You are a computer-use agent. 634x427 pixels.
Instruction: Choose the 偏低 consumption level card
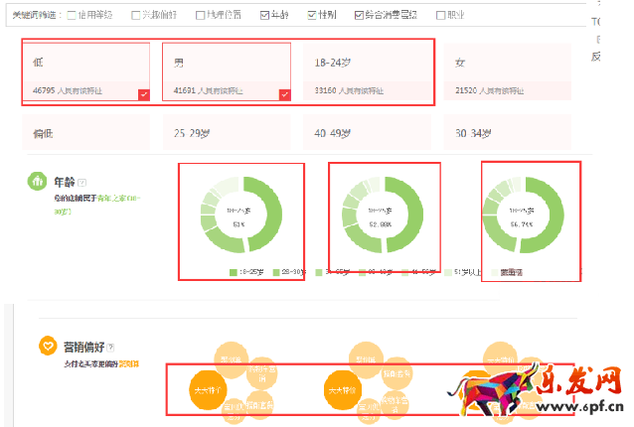click(x=85, y=133)
